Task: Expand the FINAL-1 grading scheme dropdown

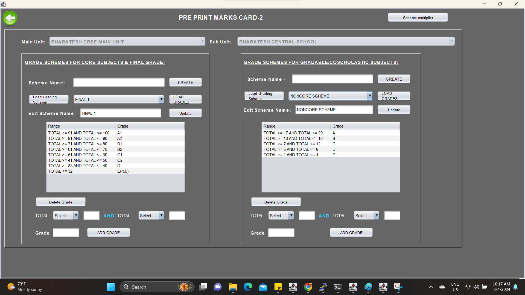Action: 161,99
